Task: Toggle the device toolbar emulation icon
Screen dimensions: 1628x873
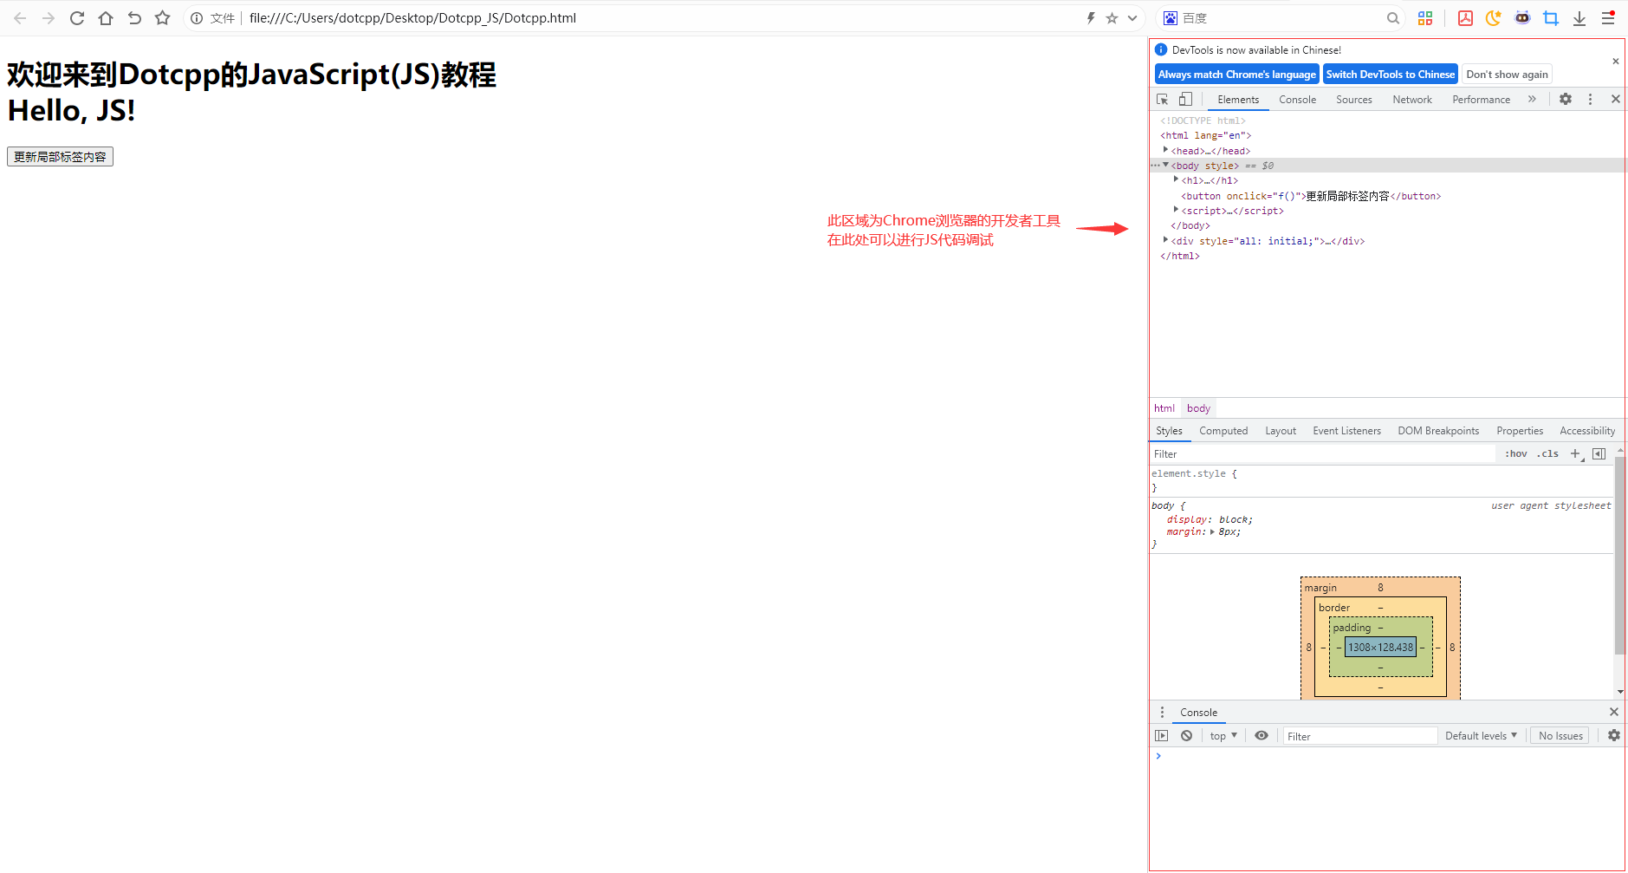Action: [x=1185, y=99]
